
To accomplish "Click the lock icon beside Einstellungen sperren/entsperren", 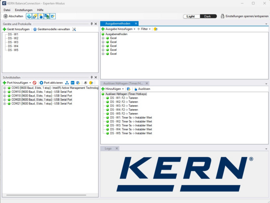I will tap(222, 16).
